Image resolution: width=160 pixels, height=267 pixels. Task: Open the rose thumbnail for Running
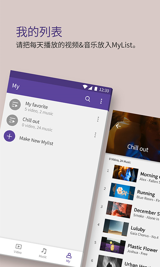point(122,192)
